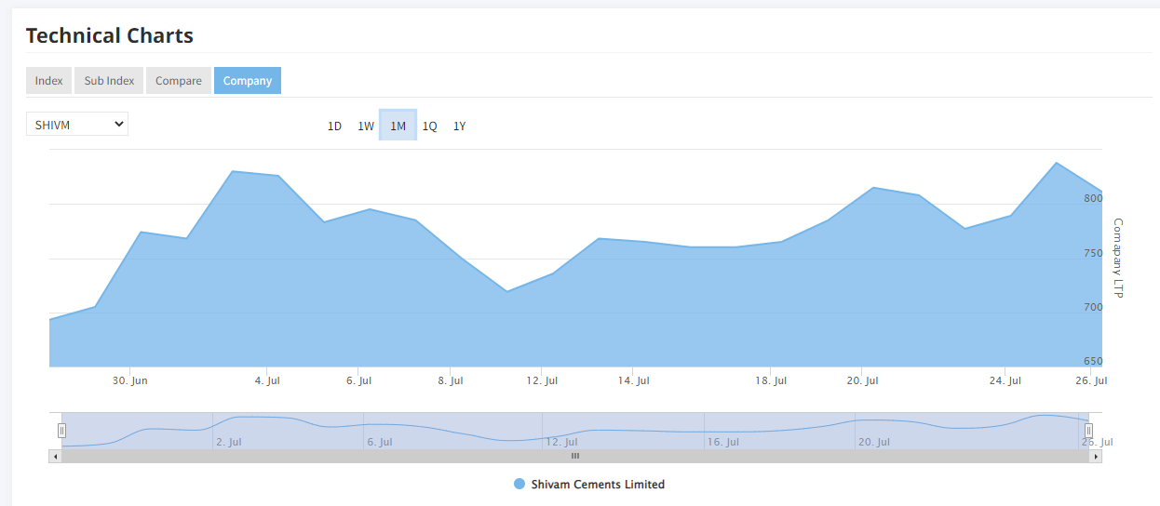Click the horizontal scrollbar grip
Image resolution: width=1160 pixels, height=506 pixels.
(575, 457)
